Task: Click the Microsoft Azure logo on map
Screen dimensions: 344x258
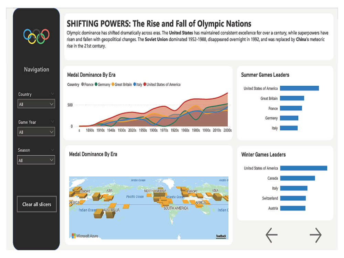Action: pos(85,236)
